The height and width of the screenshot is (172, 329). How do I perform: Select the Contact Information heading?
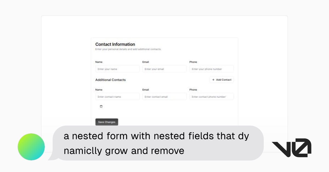[x=115, y=44]
